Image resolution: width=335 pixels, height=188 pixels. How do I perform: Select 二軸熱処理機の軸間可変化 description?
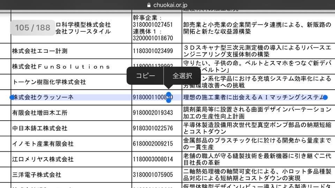coord(257,175)
